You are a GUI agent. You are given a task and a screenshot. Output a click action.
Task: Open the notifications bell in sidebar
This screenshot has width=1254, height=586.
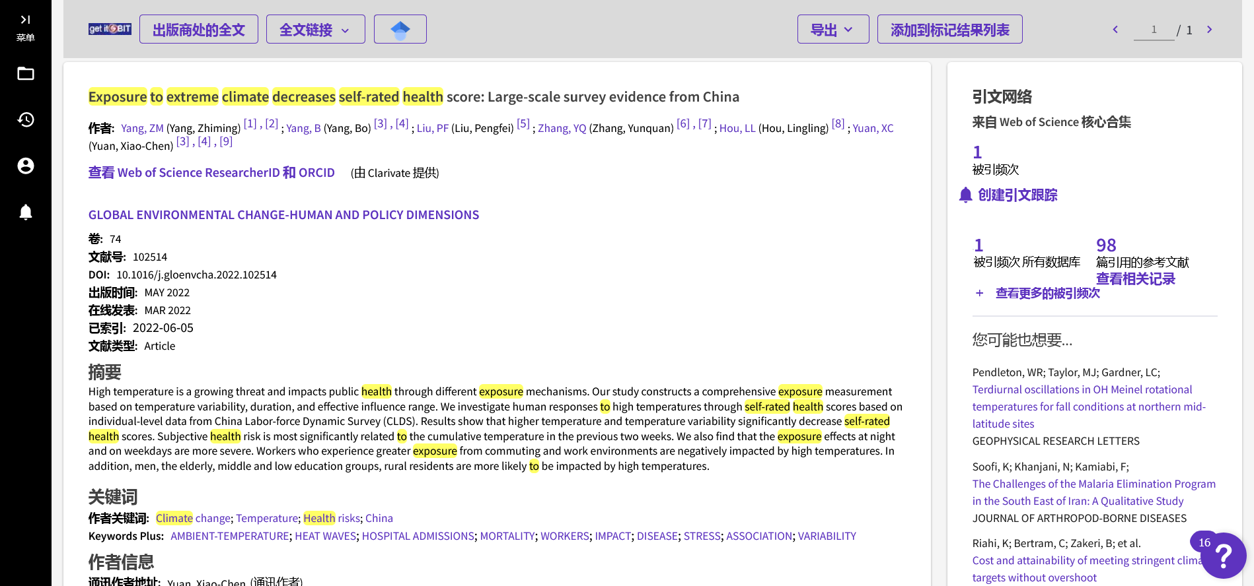26,212
